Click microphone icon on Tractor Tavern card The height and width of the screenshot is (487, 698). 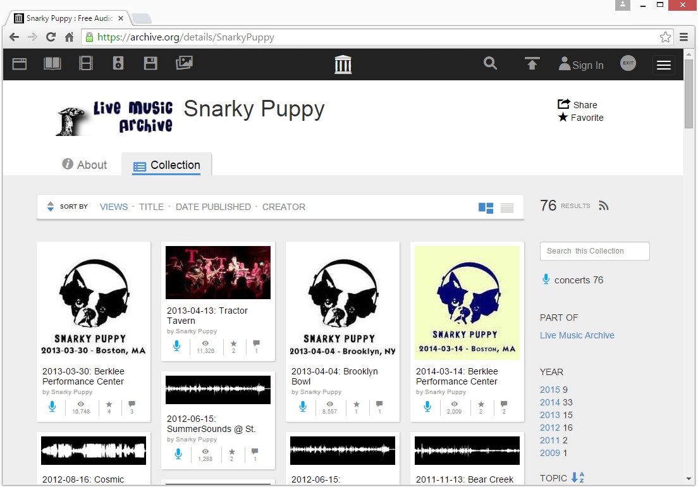[177, 346]
